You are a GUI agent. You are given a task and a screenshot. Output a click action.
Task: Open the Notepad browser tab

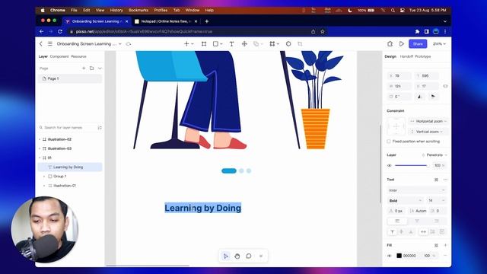click(166, 21)
